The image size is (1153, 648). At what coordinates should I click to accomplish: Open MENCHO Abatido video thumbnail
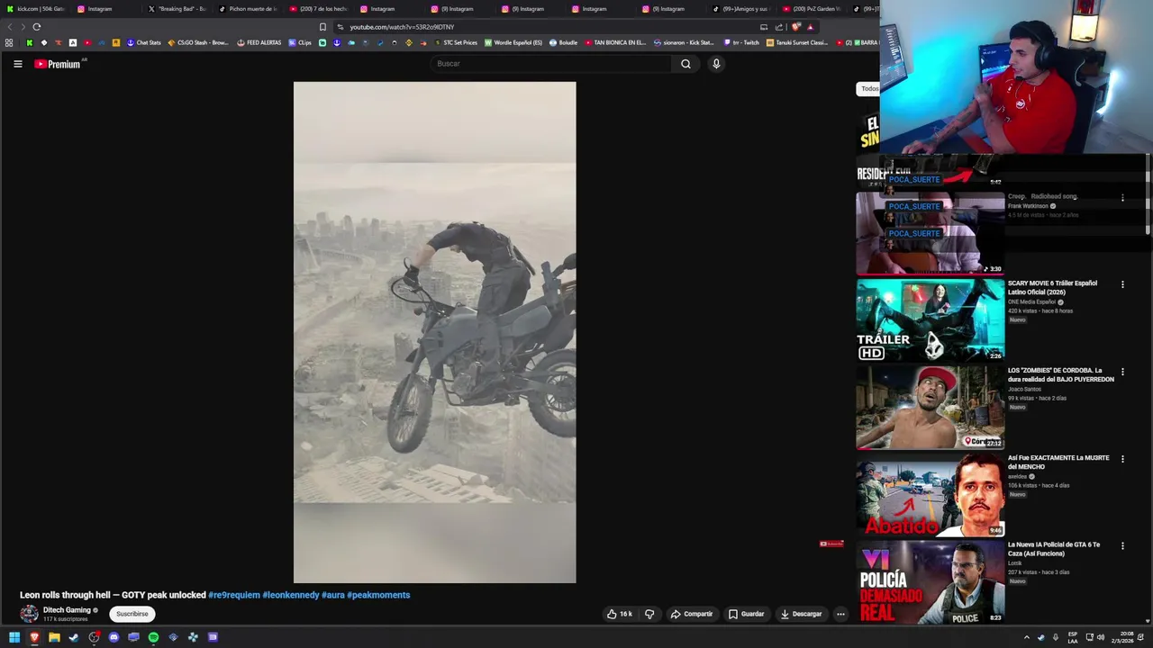tap(930, 494)
